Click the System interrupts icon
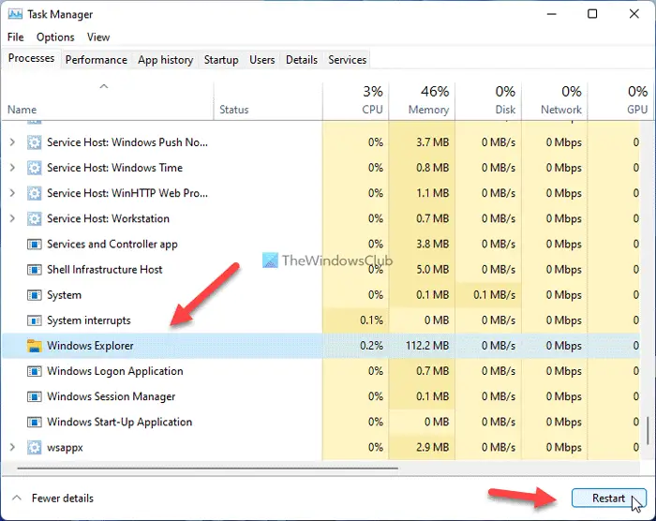656x521 pixels. [x=35, y=320]
